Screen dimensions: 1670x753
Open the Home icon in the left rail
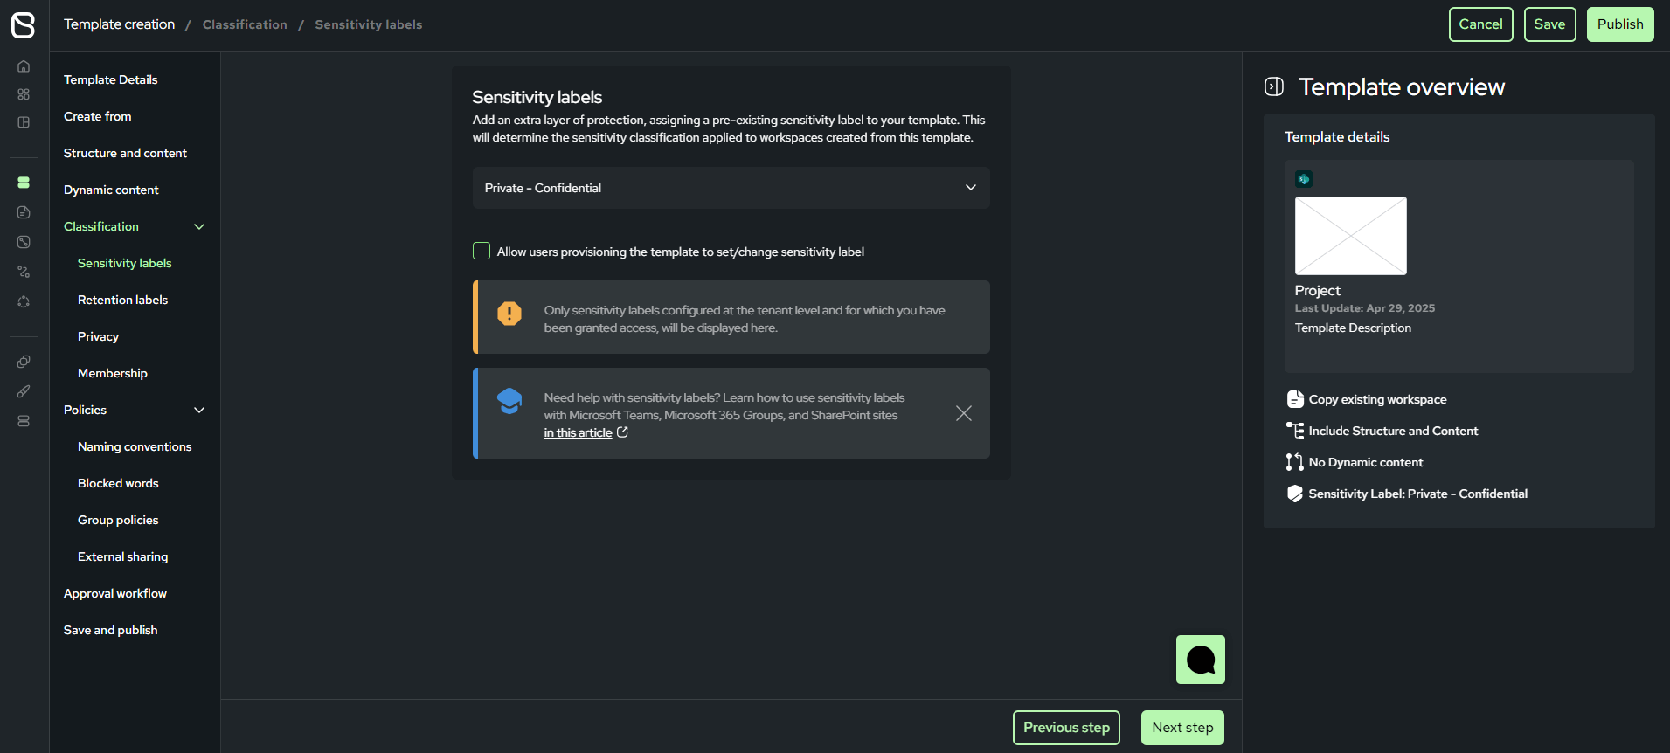point(24,66)
